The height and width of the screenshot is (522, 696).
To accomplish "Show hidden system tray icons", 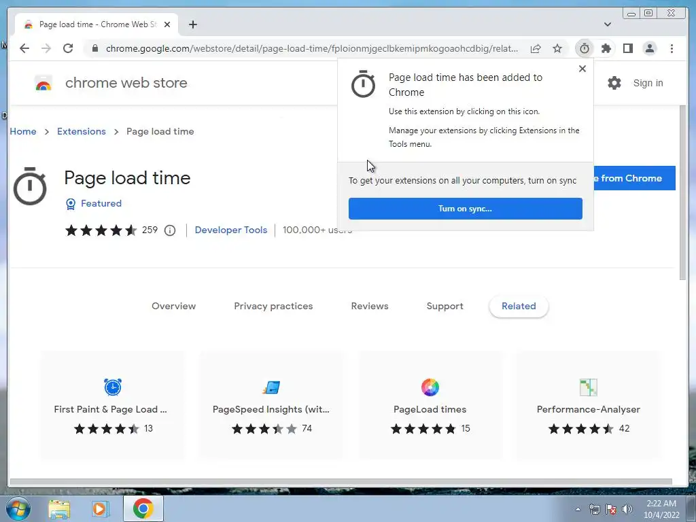I will [x=578, y=509].
